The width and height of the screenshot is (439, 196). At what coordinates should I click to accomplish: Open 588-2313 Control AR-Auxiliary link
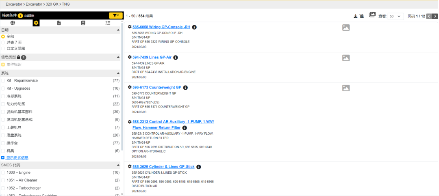(x=173, y=125)
